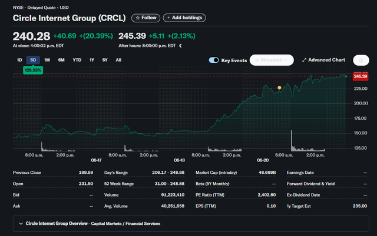Switch chart to 1Y range
Viewport: 377px width, 236px height.
[x=92, y=60]
